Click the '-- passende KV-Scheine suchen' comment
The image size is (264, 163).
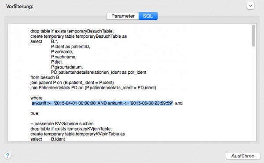tap(62, 124)
